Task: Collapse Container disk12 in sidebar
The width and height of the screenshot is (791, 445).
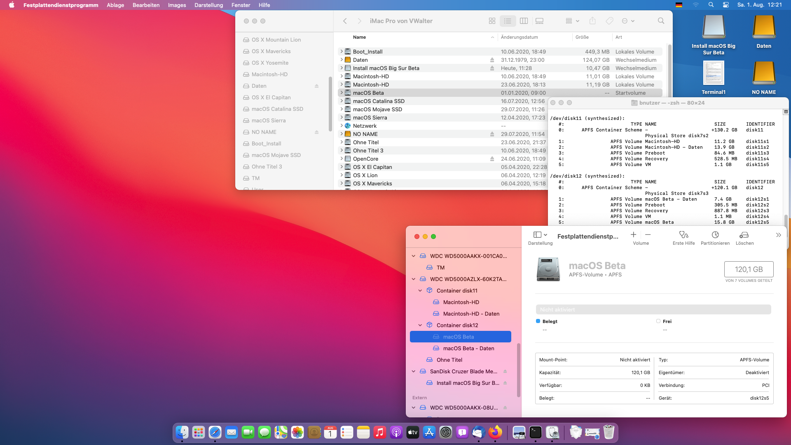Action: (420, 326)
